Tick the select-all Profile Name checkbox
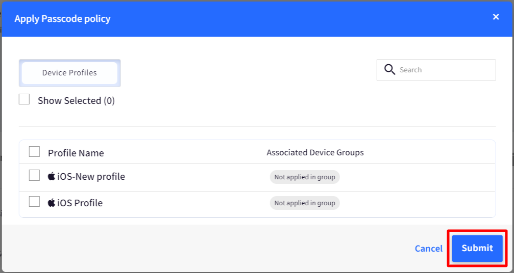Viewport: 514px width, 273px height. [34, 152]
